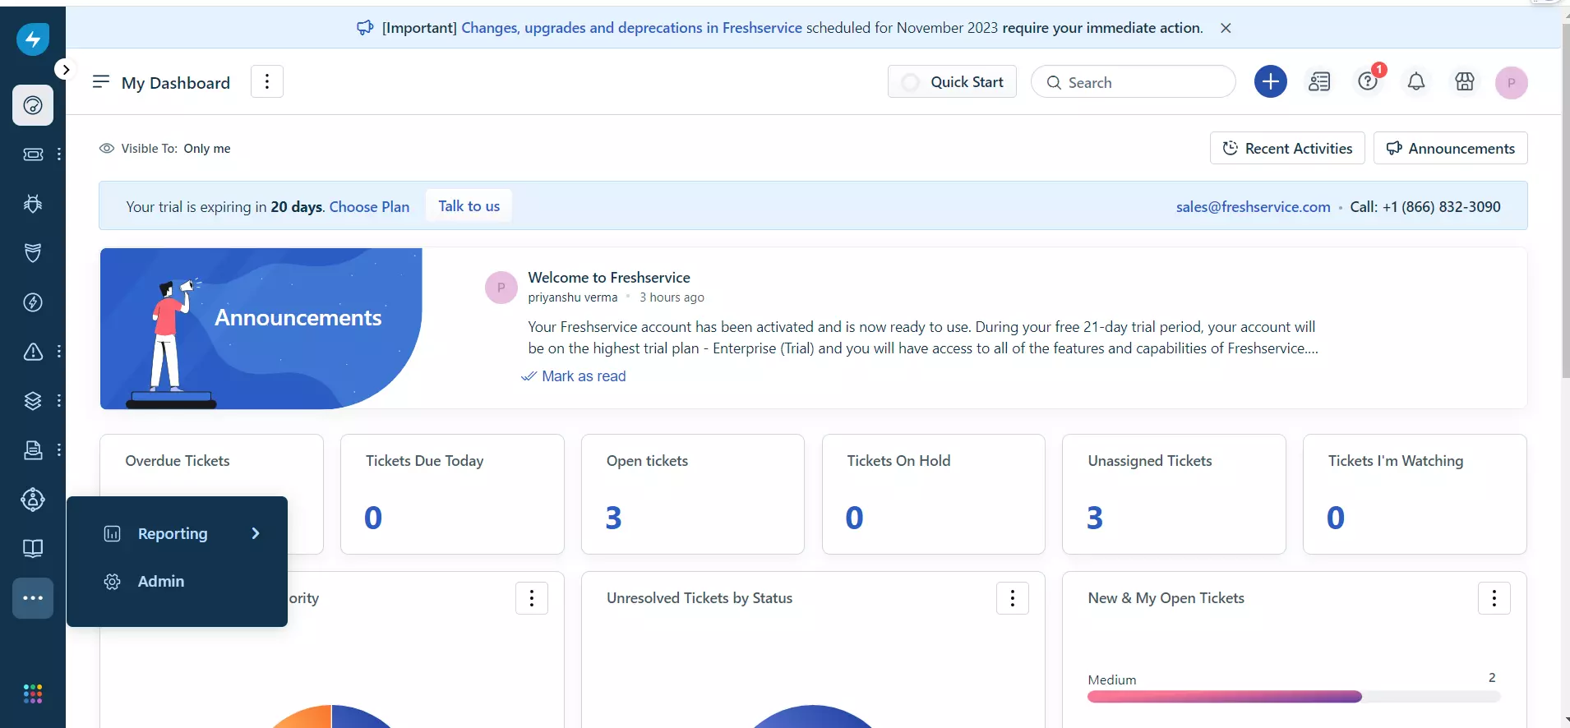Click the Search input field
This screenshot has height=728, width=1570.
(1134, 82)
